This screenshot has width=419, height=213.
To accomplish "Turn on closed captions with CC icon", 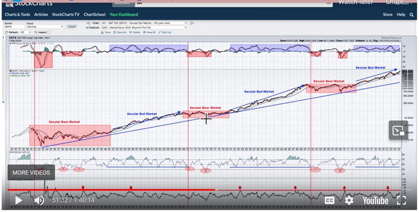I will [x=330, y=200].
